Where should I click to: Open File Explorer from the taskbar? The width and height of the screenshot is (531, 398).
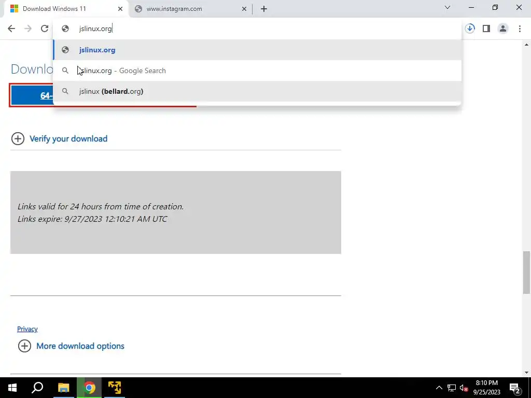(x=63, y=388)
